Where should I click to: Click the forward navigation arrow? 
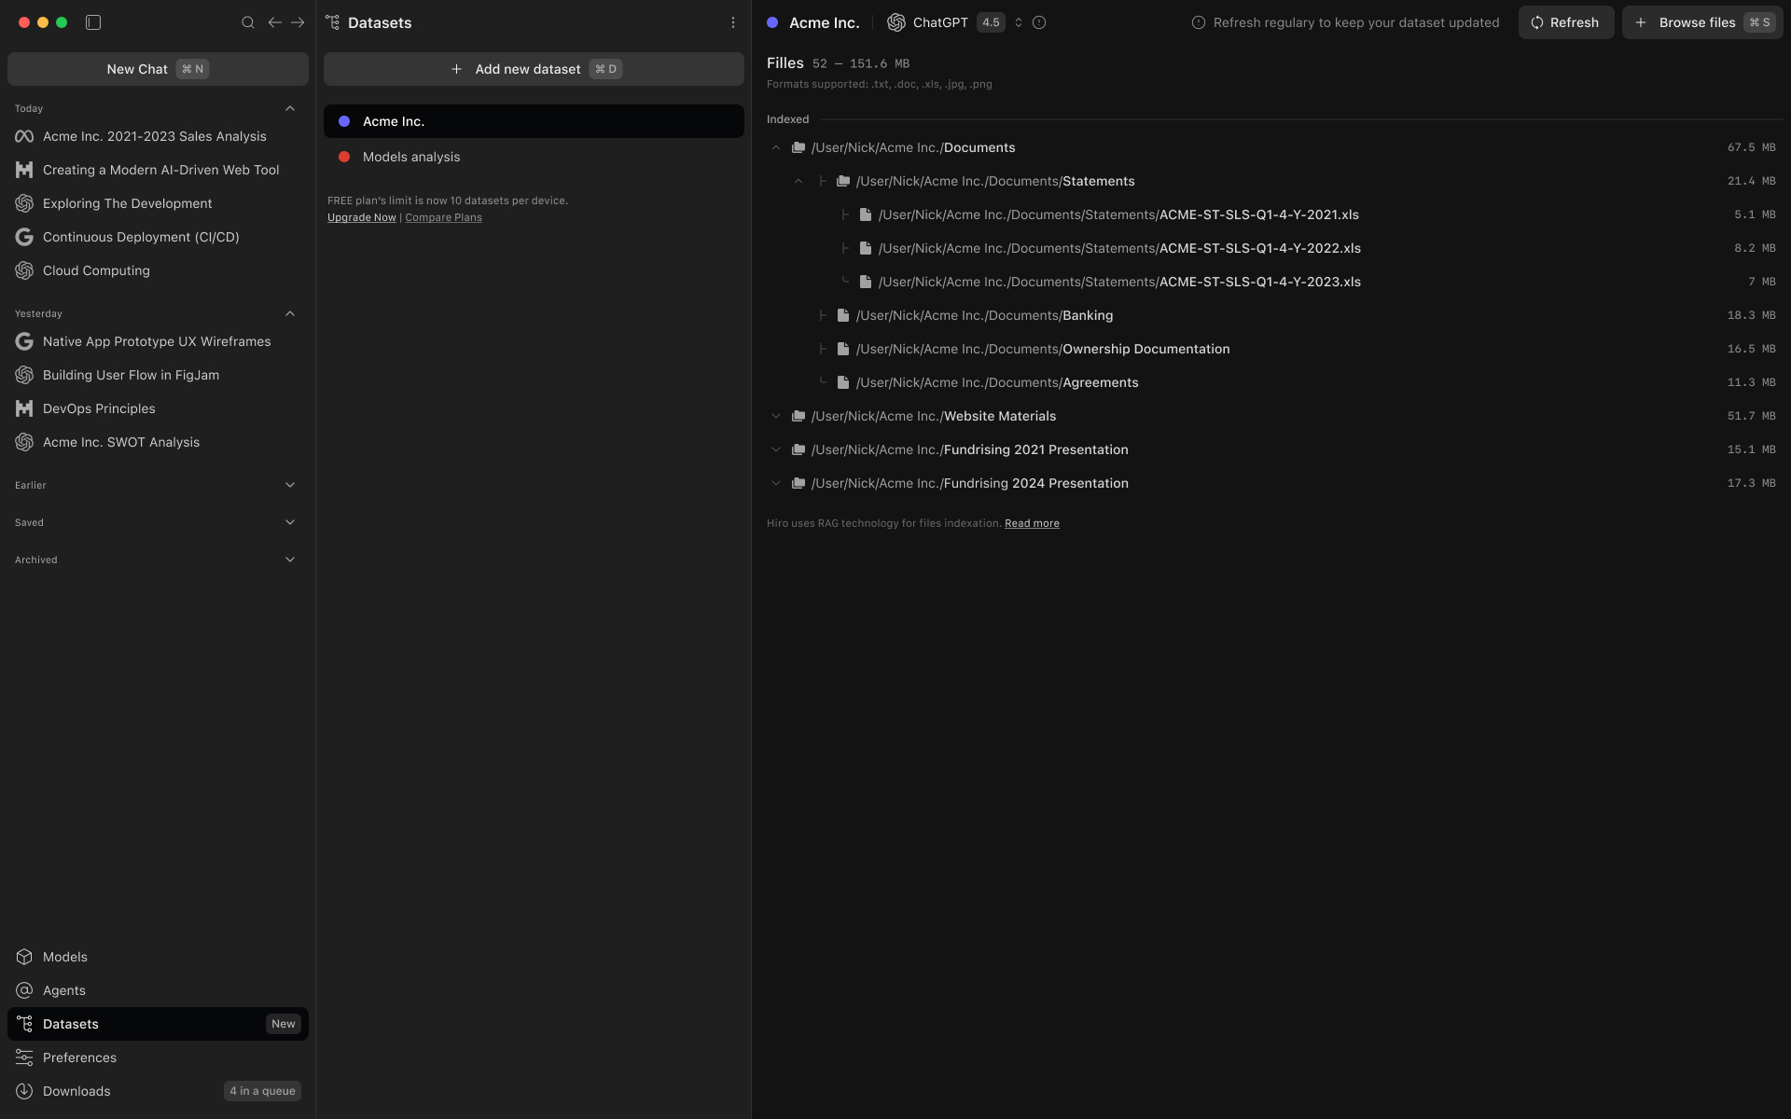point(298,22)
